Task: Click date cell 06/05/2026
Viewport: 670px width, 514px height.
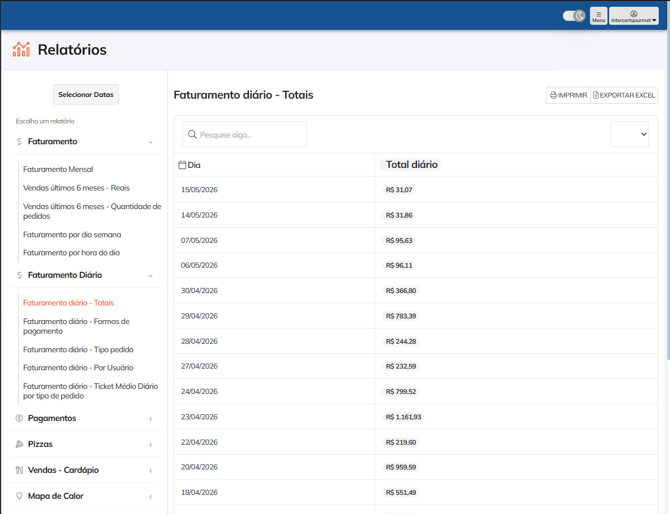Action: 199,265
